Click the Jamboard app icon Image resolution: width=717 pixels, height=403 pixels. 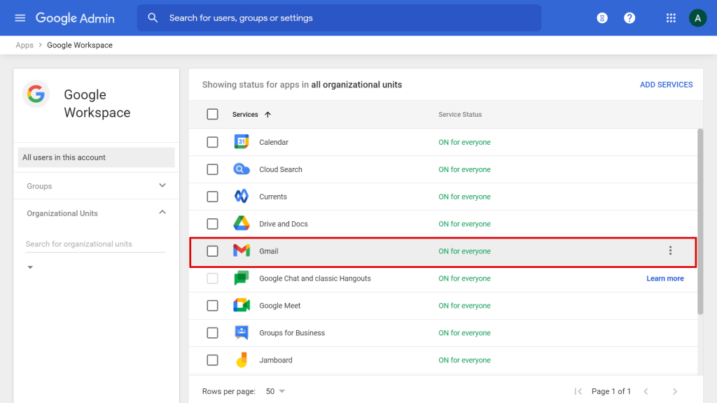coord(242,360)
